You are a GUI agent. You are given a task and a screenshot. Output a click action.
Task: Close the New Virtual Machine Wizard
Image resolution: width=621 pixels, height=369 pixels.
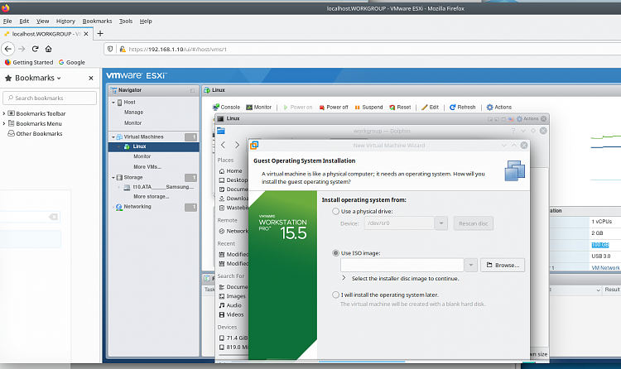click(x=524, y=146)
